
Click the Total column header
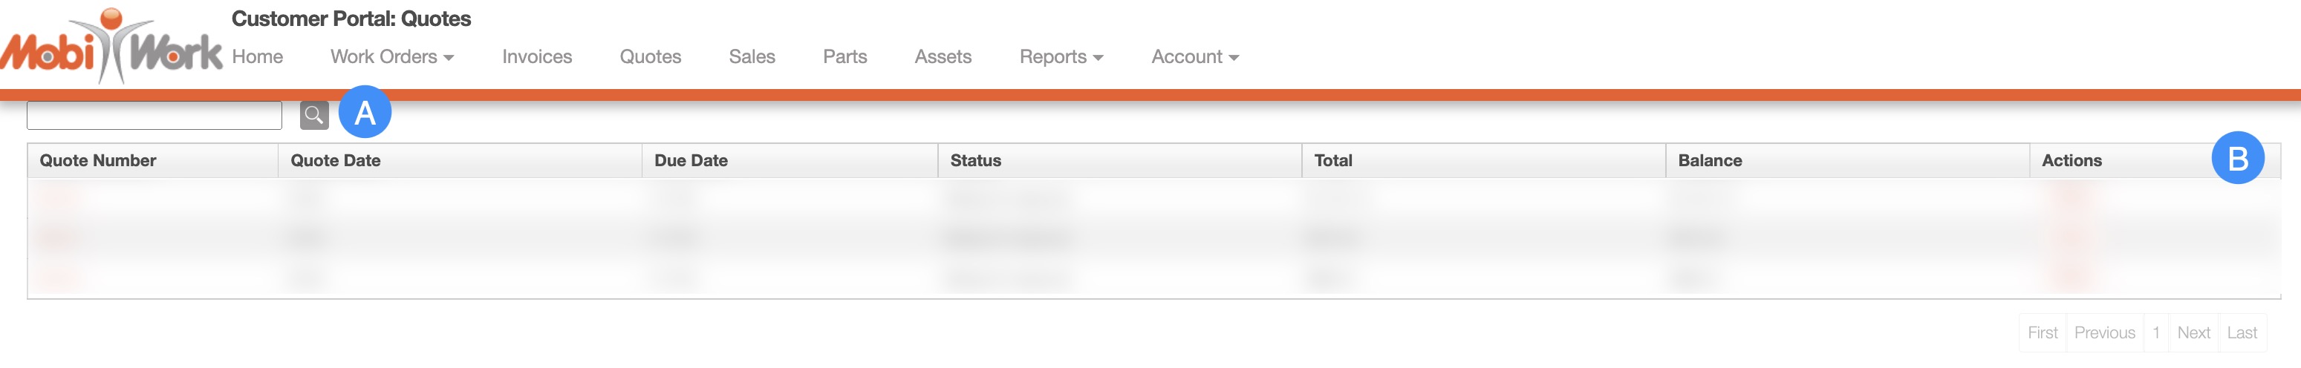1332,161
